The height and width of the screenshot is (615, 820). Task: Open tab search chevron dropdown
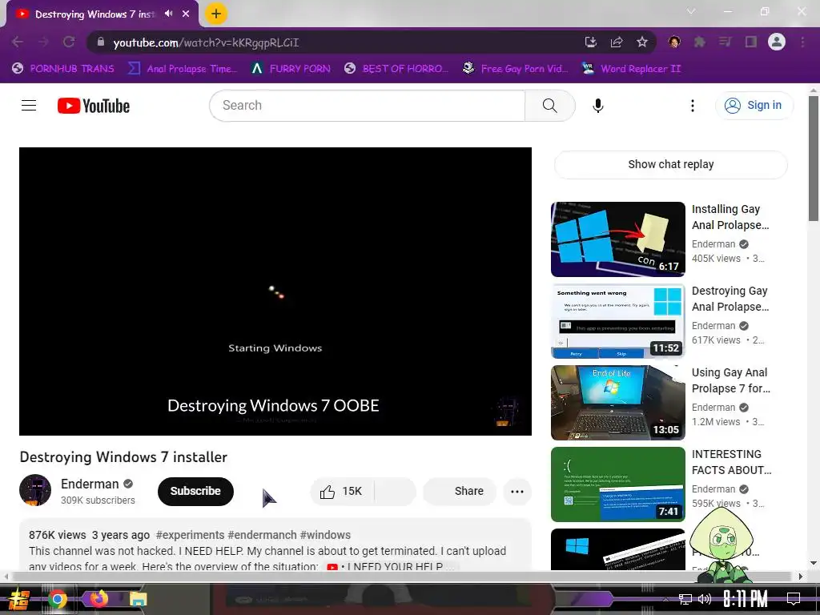click(691, 11)
